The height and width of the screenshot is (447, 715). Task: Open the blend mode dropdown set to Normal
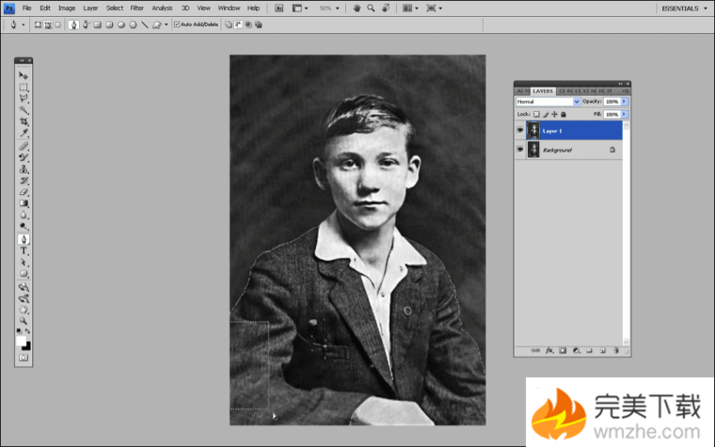click(x=547, y=101)
